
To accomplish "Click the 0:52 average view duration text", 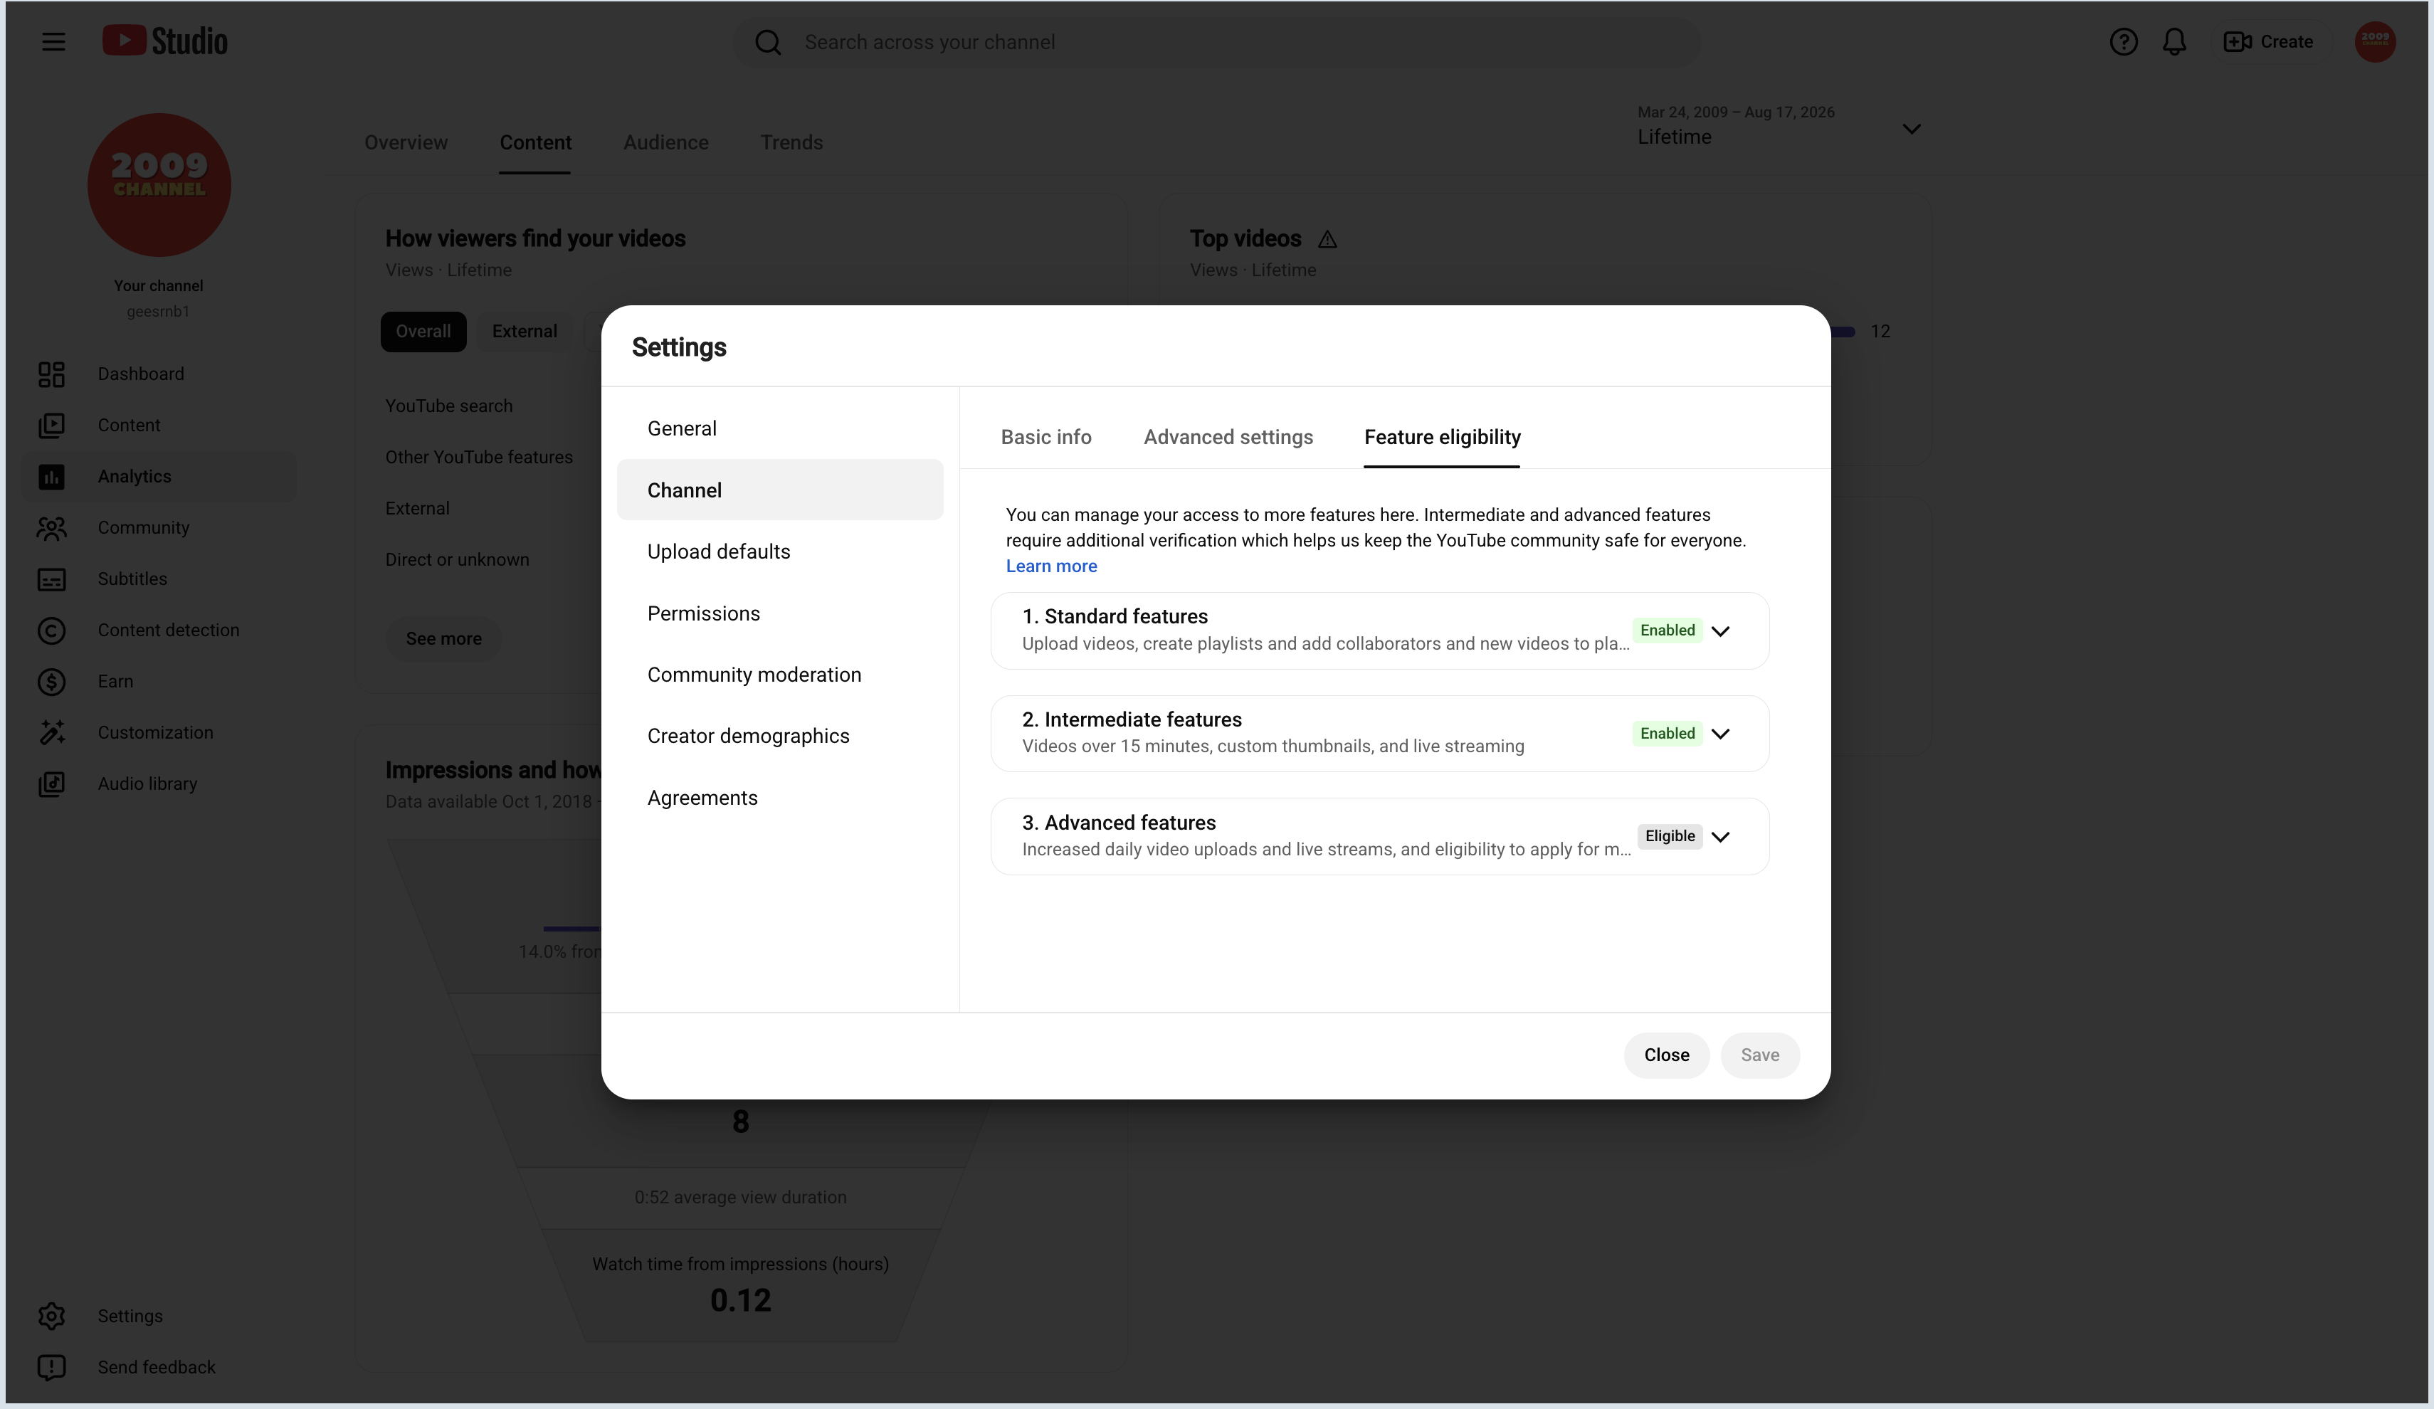I will pos(740,1196).
